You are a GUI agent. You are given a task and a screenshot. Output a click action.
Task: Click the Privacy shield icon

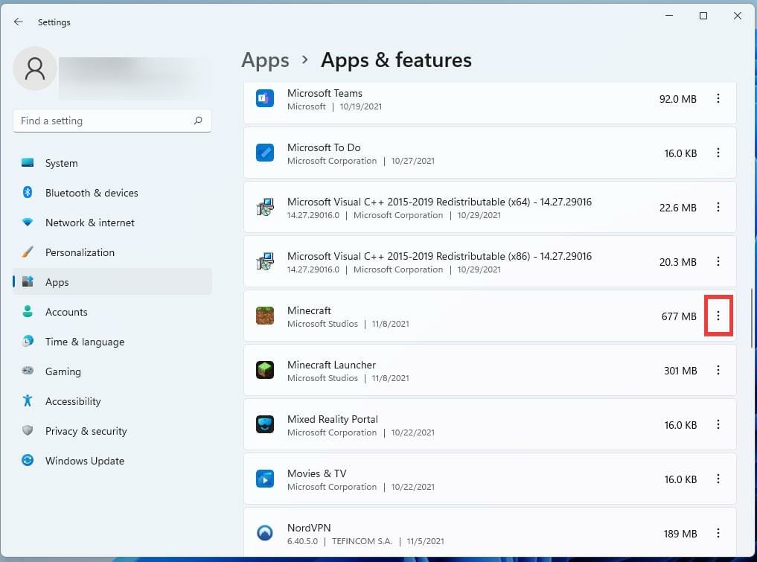point(28,430)
